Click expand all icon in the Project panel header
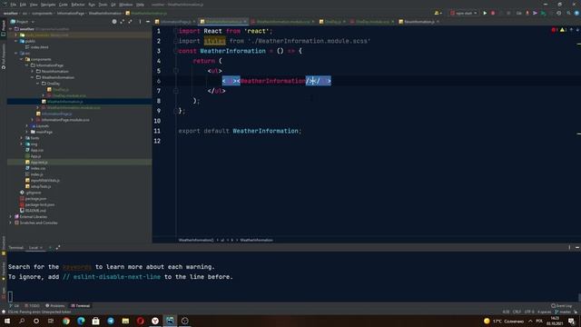 pos(123,22)
